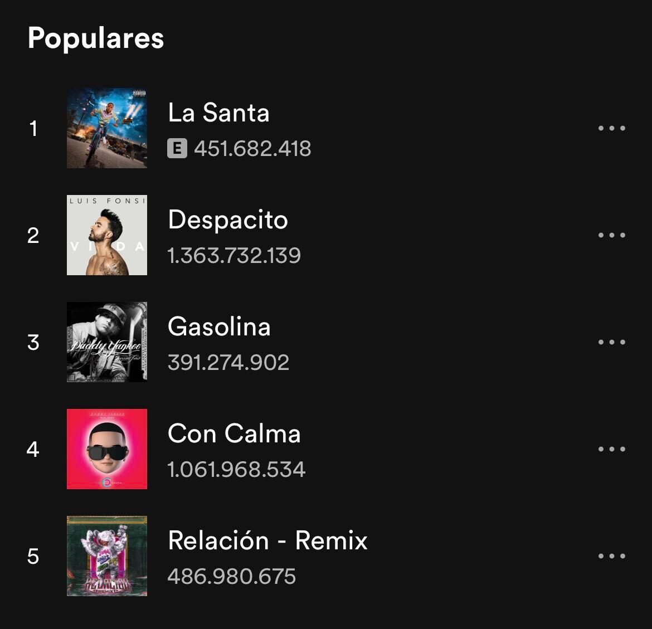Image resolution: width=652 pixels, height=629 pixels.
Task: Open more options for La Santa
Action: (611, 128)
